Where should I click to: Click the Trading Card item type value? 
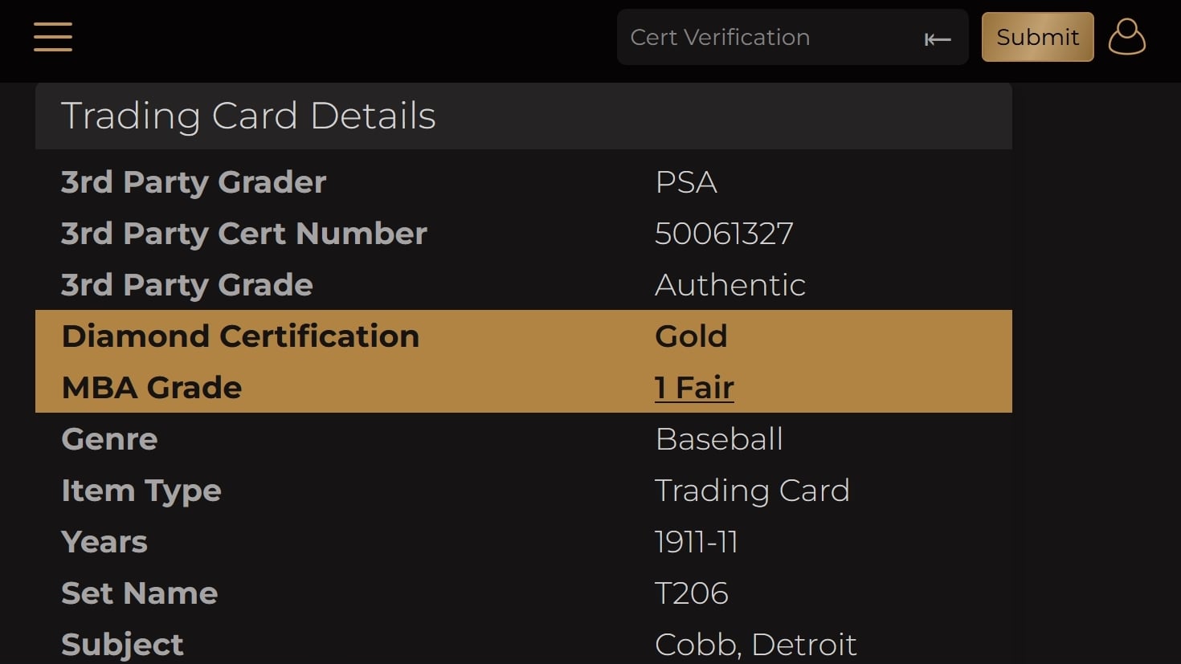pos(752,491)
